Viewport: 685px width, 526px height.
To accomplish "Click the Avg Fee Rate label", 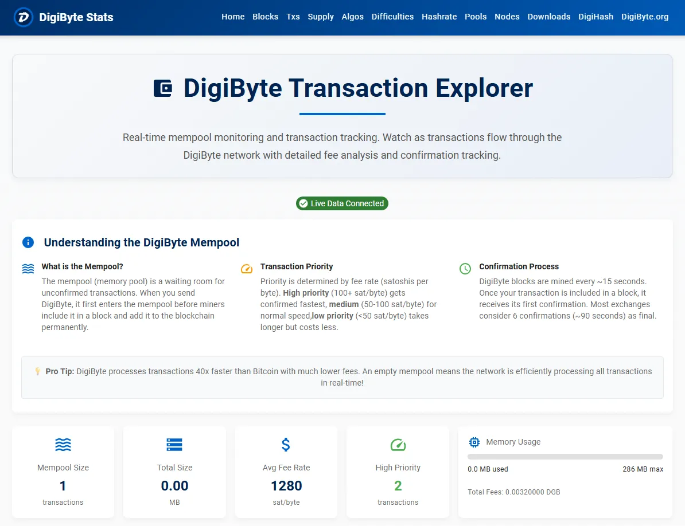I will [x=286, y=468].
